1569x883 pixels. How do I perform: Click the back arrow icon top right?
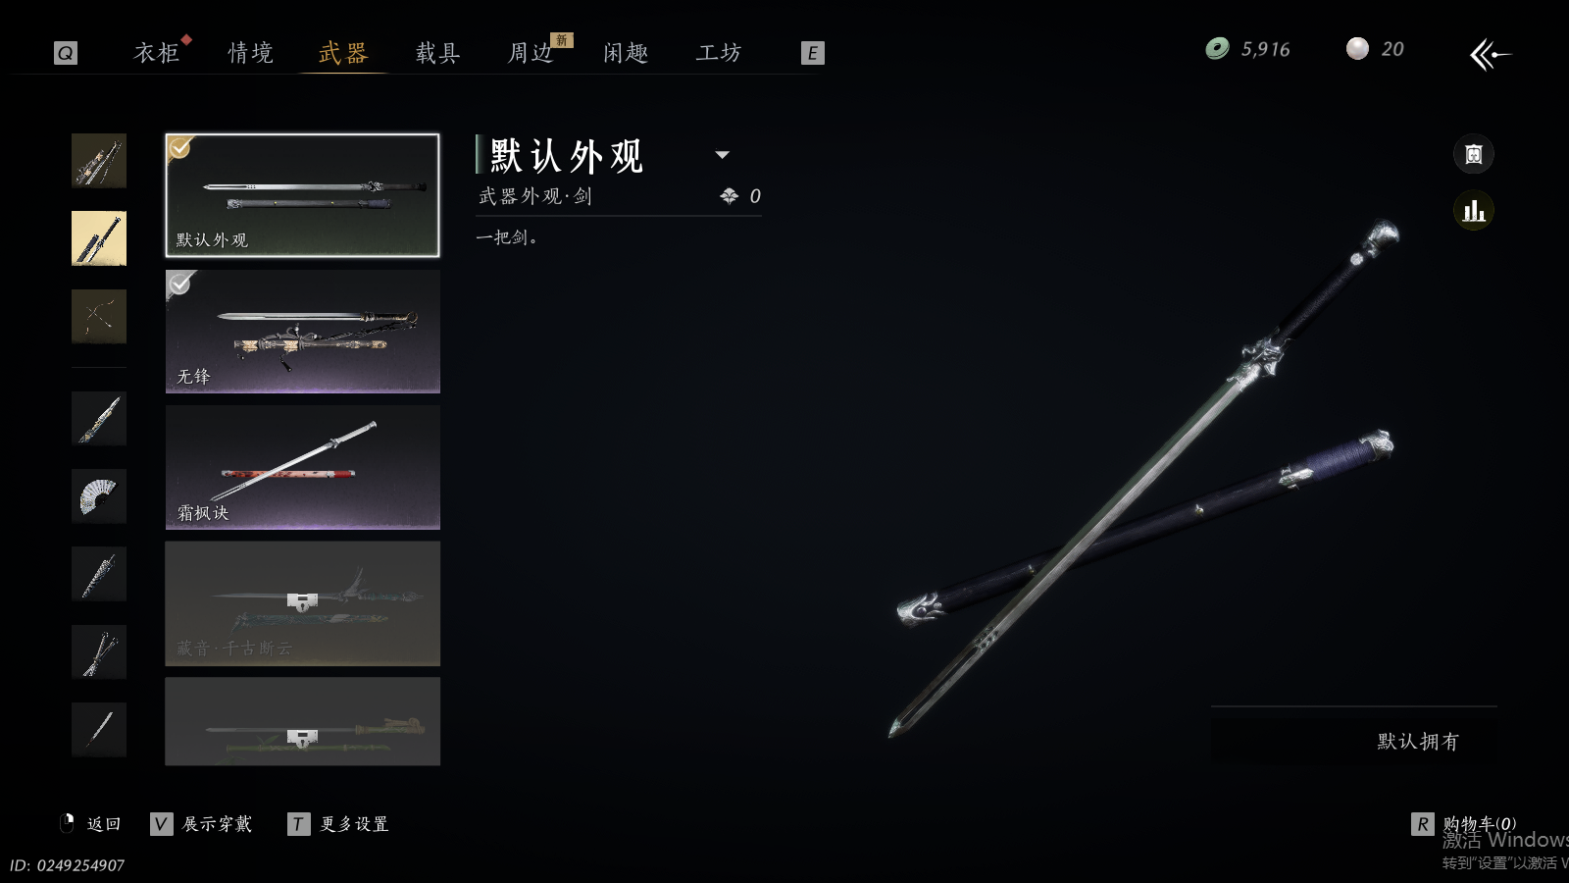(x=1490, y=54)
